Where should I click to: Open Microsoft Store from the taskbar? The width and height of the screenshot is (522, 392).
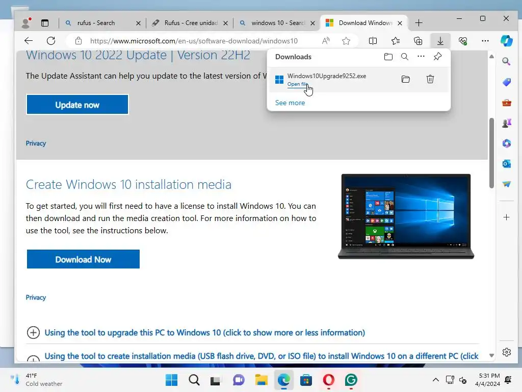click(x=306, y=380)
